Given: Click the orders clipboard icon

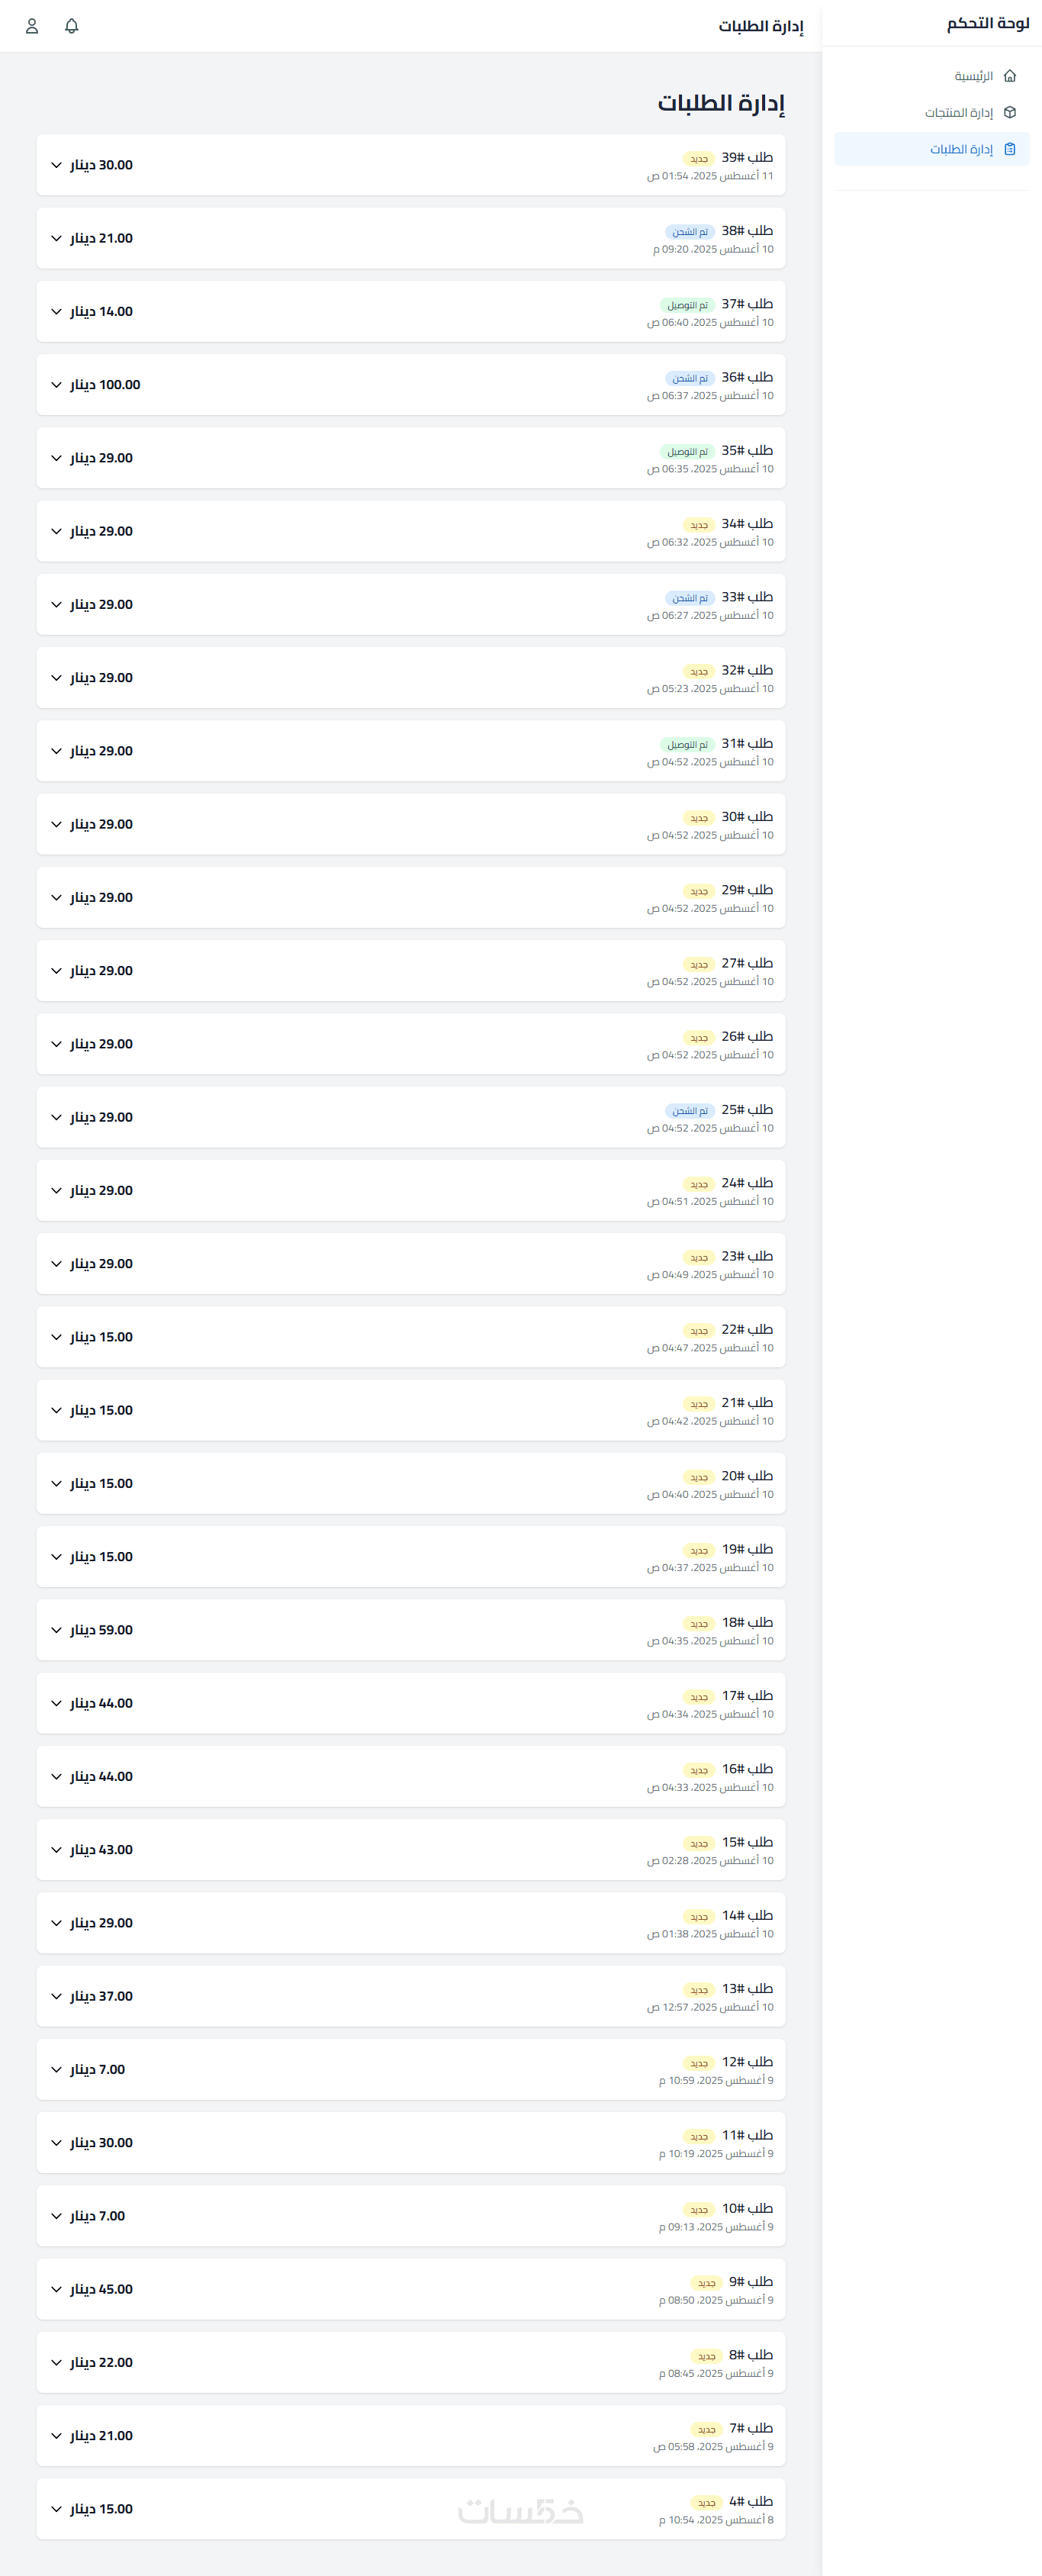Looking at the screenshot, I should pos(1010,150).
